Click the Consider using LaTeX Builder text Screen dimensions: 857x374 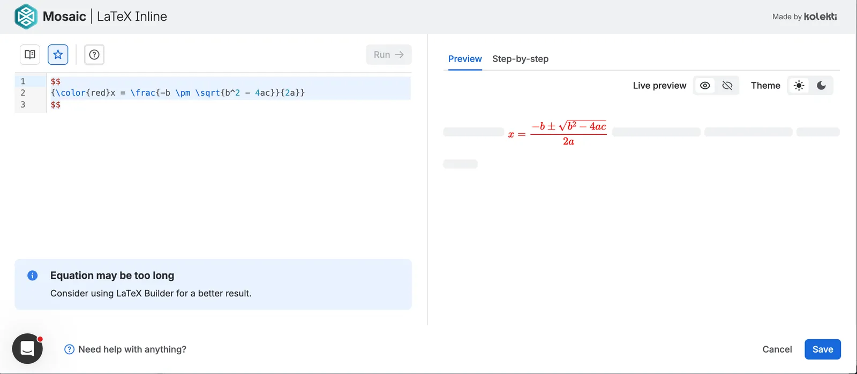(x=151, y=293)
